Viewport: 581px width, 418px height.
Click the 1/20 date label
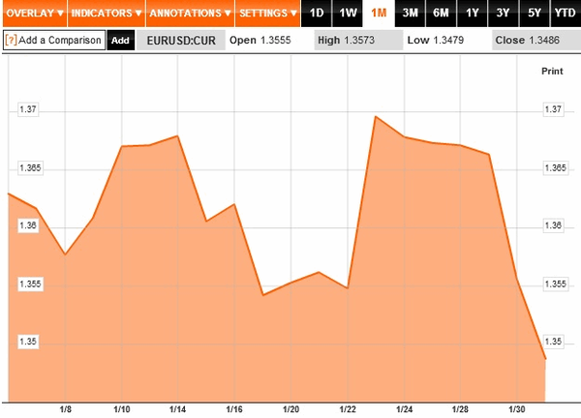[290, 409]
